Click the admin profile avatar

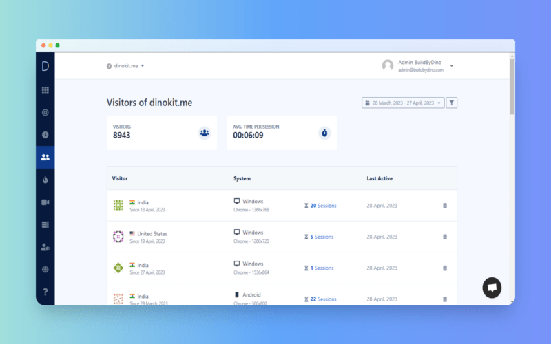tap(388, 65)
